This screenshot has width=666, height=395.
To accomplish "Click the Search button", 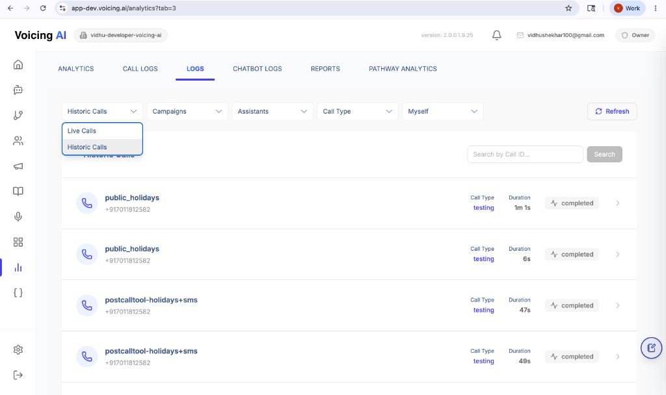I will [x=604, y=155].
